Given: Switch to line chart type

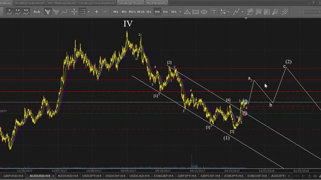Looking at the screenshot, I should pyautogui.click(x=64, y=11).
